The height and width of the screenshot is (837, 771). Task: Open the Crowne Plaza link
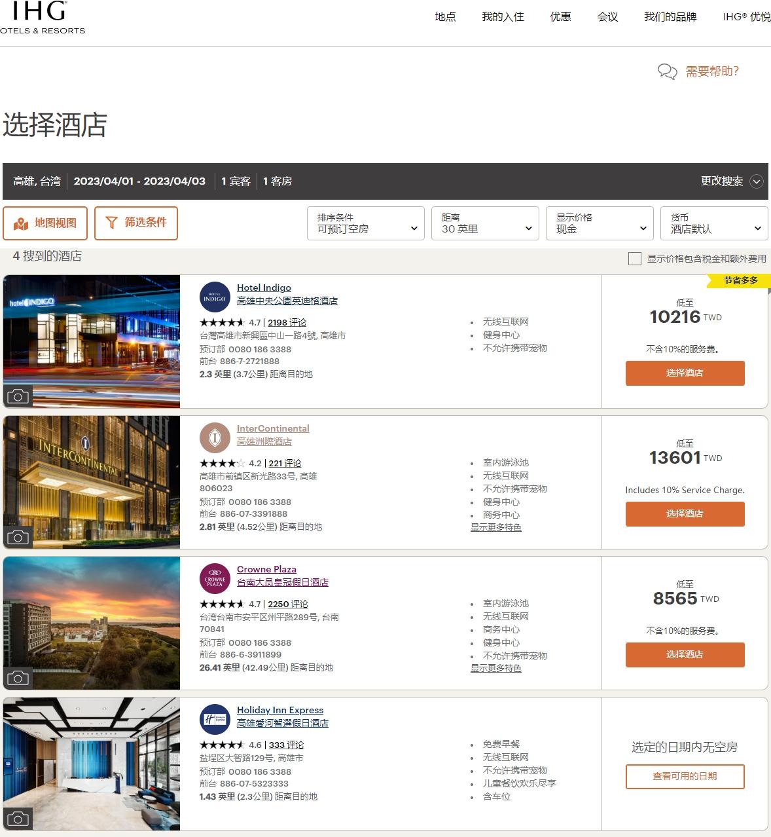coord(266,569)
